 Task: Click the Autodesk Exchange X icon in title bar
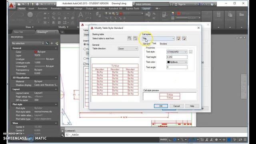point(199,4)
